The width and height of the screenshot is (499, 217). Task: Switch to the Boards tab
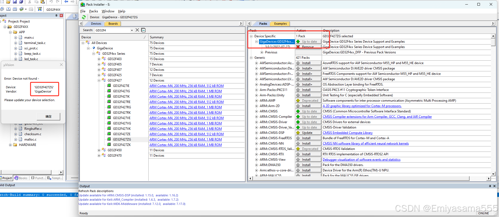(x=113, y=24)
